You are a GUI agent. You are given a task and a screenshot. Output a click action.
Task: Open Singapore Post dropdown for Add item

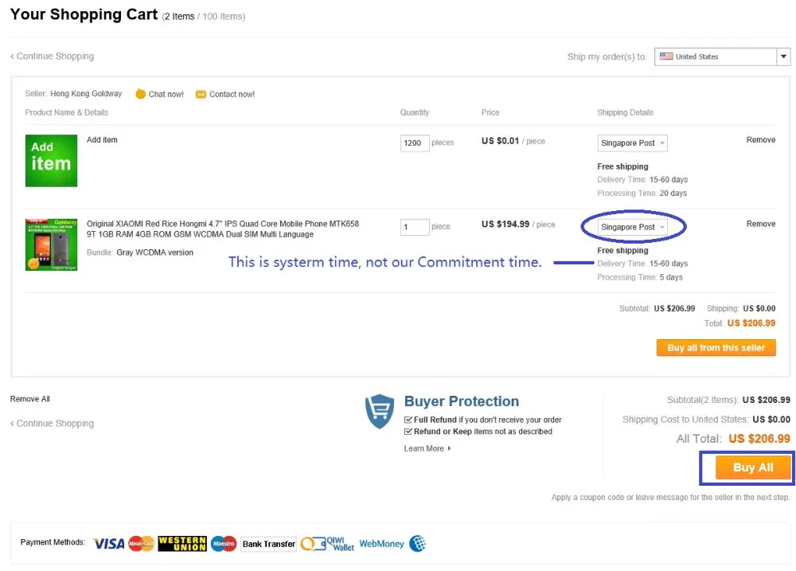(632, 143)
